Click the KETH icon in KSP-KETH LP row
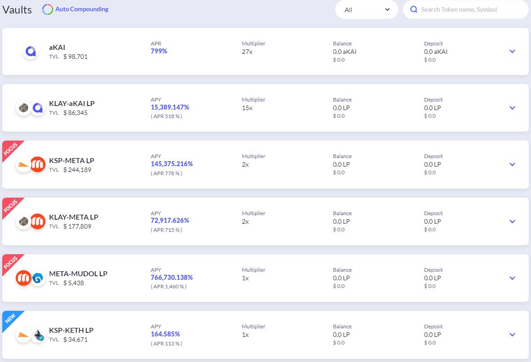 (x=38, y=335)
